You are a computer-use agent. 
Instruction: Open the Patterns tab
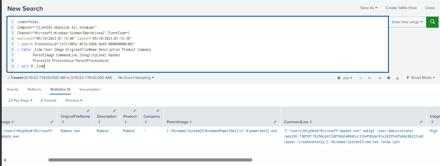click(34, 89)
